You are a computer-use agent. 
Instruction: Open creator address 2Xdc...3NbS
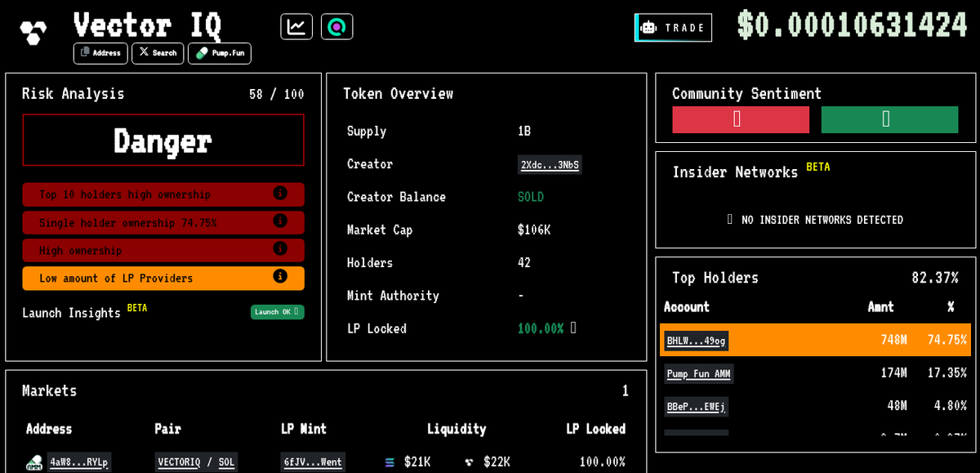(550, 165)
